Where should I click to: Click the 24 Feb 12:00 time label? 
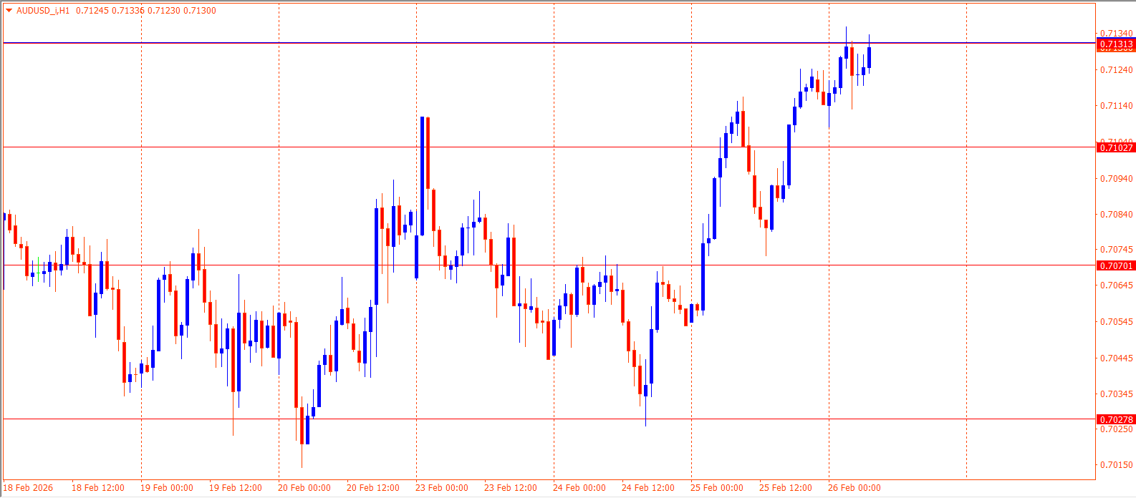[648, 488]
